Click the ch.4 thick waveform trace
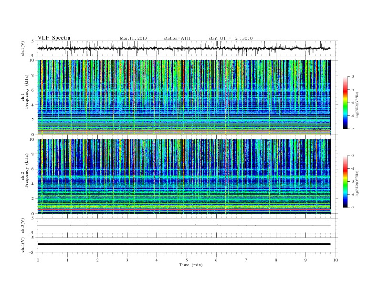Viewport: 378px width, 292px height. 184,244
